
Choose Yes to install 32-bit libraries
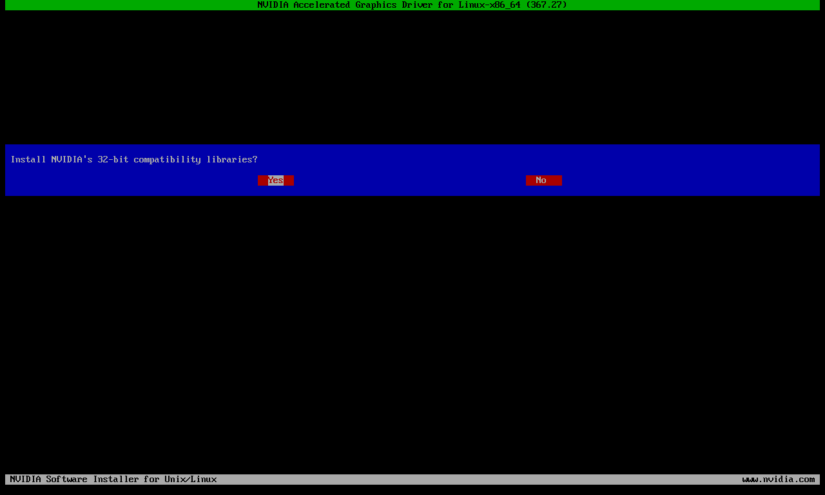click(x=276, y=180)
